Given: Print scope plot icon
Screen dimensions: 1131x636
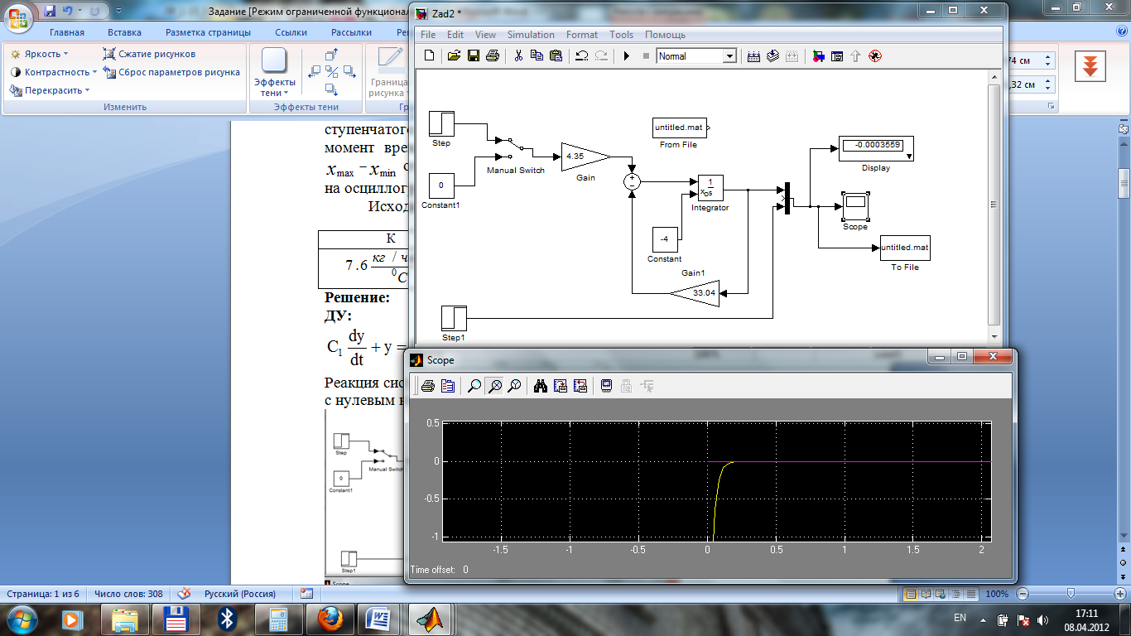Looking at the screenshot, I should [x=428, y=385].
